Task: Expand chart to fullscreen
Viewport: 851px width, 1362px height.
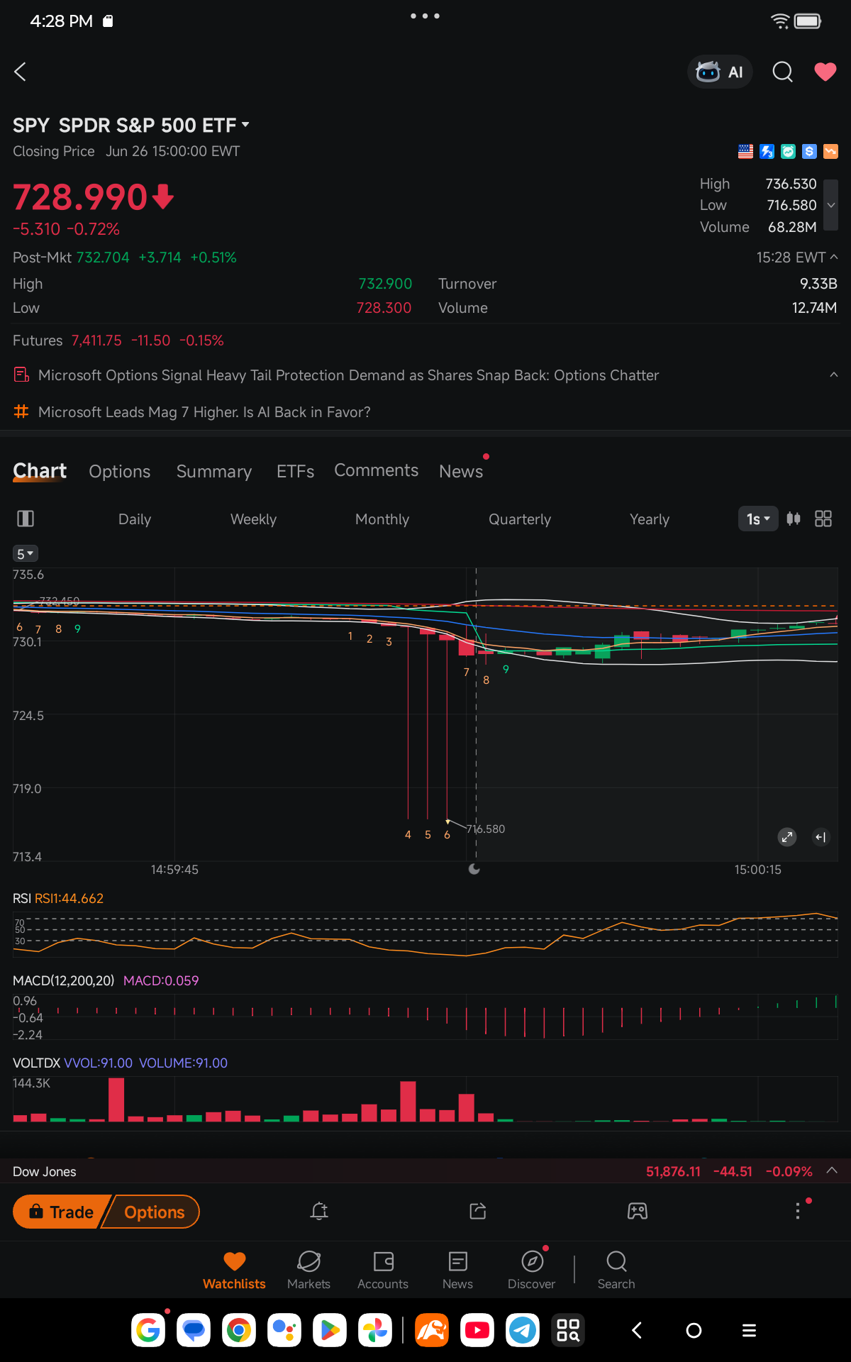Action: [787, 837]
